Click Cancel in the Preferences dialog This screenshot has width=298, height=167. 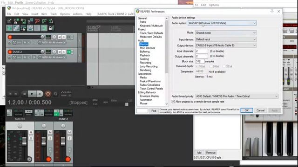coord(260,110)
